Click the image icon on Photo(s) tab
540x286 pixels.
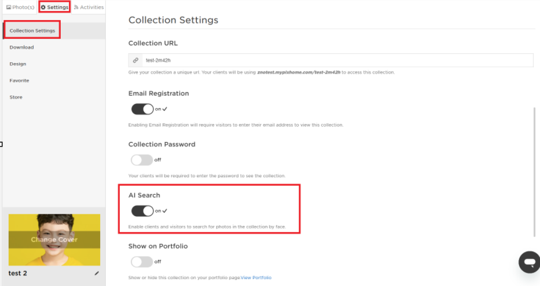pos(9,7)
